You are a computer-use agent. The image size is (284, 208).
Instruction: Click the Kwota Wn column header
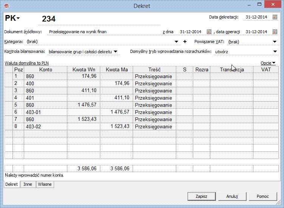pos(84,69)
